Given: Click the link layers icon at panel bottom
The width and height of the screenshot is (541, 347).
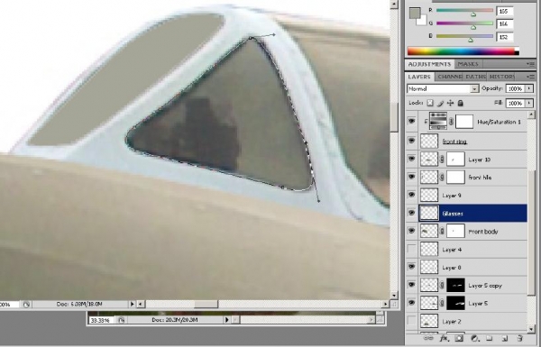Looking at the screenshot, I should 428,338.
